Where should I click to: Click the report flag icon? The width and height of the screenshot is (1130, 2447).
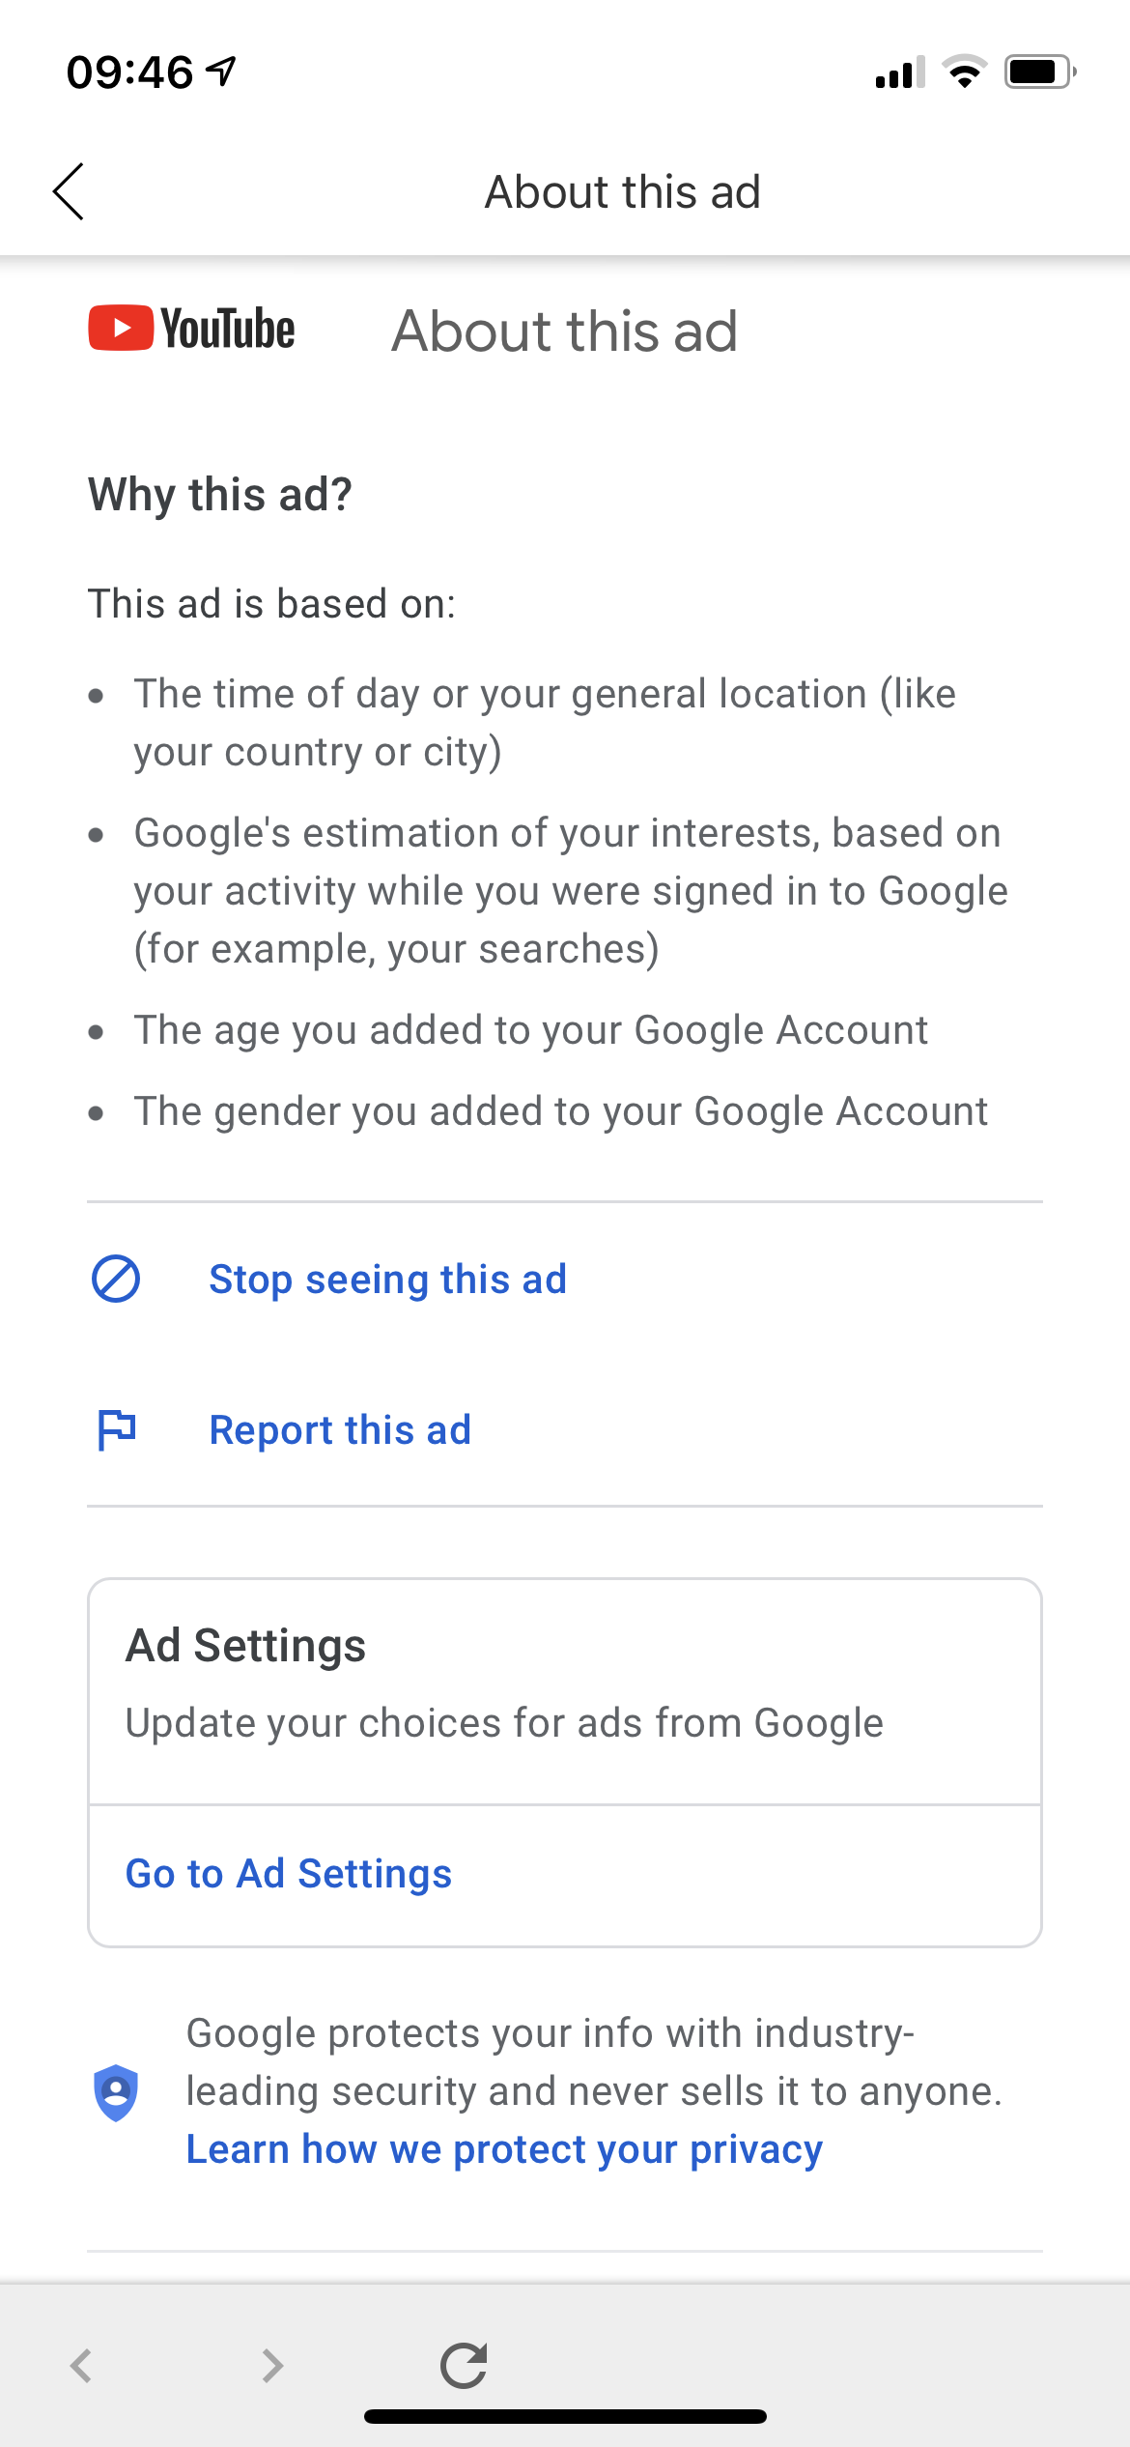click(117, 1429)
